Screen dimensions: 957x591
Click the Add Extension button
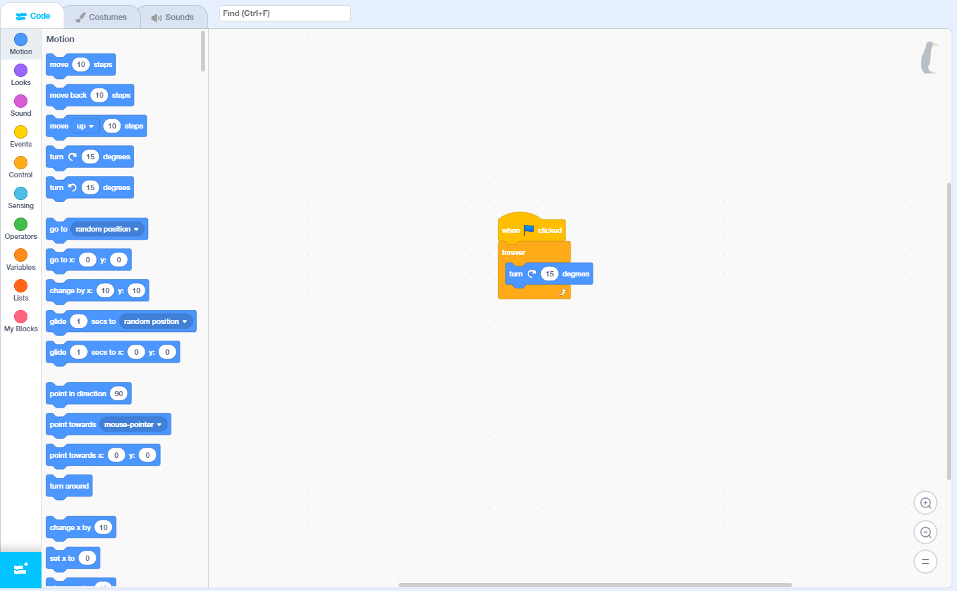[x=20, y=570]
